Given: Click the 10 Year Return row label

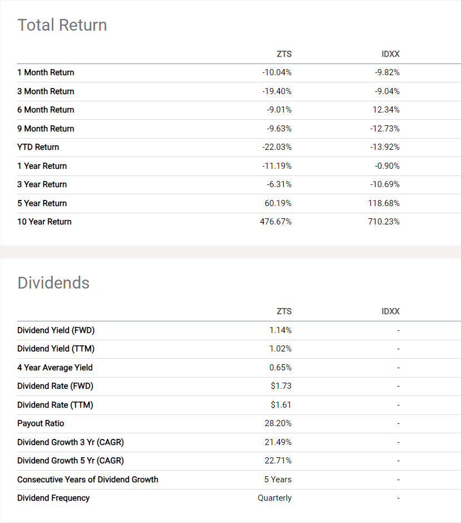Looking at the screenshot, I should pyautogui.click(x=44, y=222).
